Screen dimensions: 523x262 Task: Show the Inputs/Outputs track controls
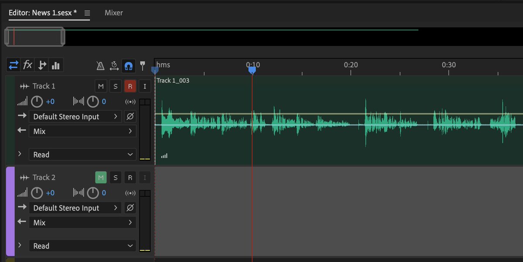[14, 65]
